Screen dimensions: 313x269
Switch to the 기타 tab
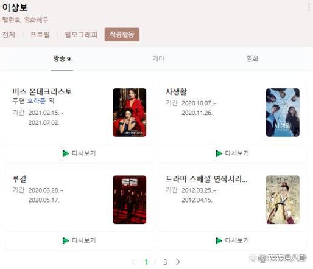tap(158, 59)
